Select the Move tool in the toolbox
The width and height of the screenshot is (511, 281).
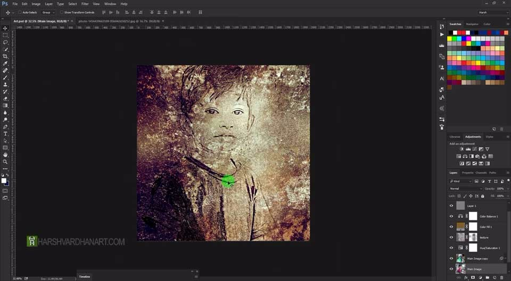tap(5, 28)
